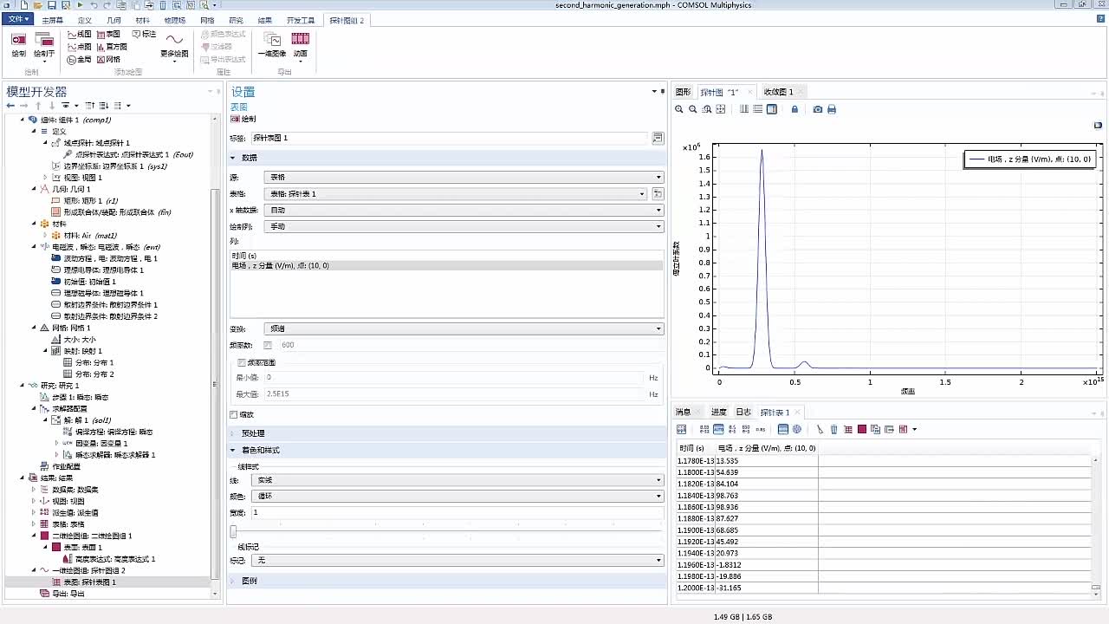Switch to the 材料 ribbon tab
The image size is (1109, 624).
click(x=143, y=20)
